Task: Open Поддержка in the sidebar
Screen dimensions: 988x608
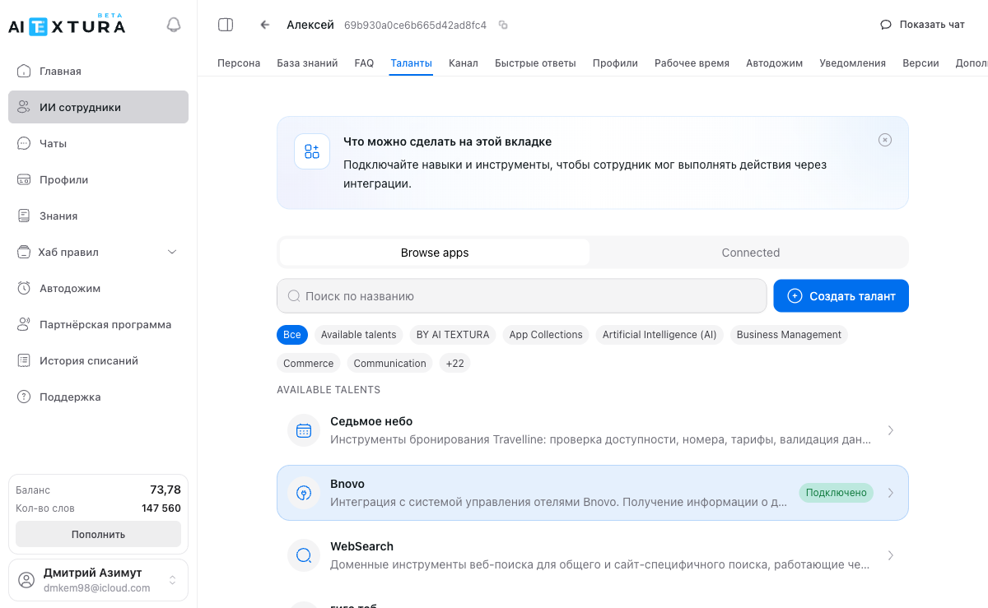Action: 98,397
